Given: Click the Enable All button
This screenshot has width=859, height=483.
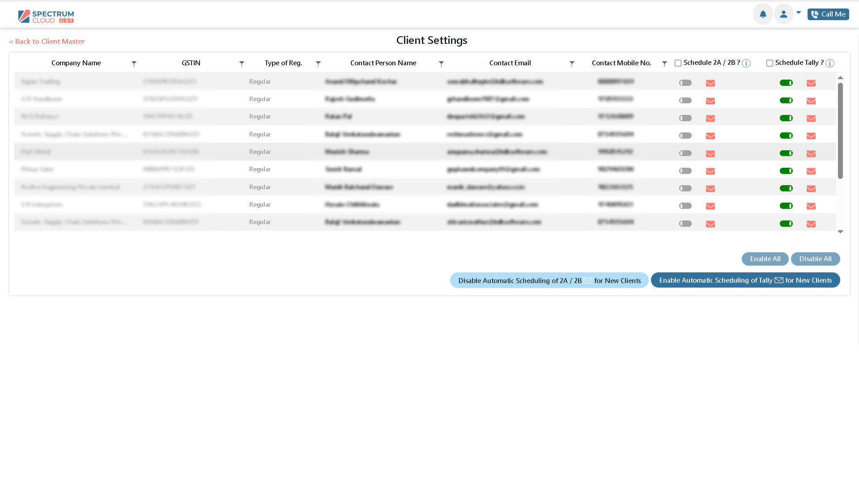Looking at the screenshot, I should click(x=765, y=258).
